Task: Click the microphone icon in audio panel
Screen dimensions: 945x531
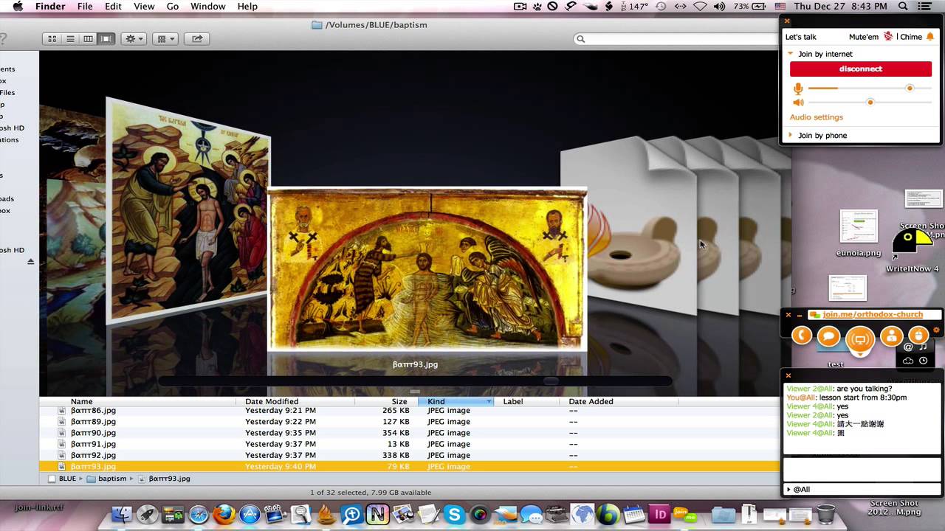Action: click(797, 88)
